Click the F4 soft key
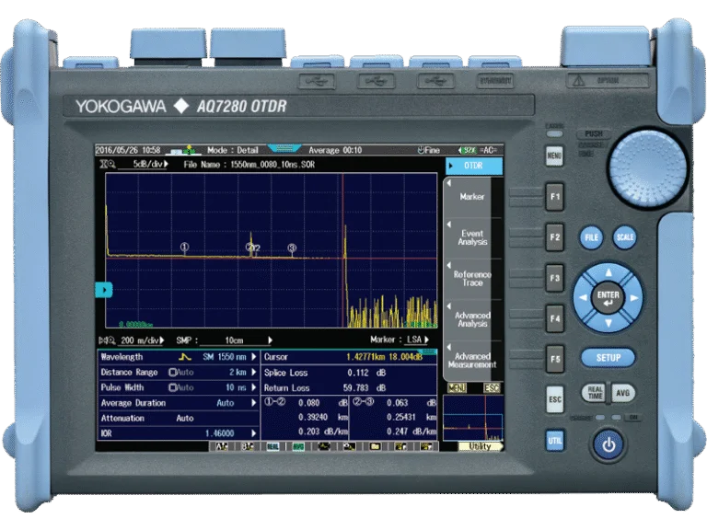Screen dimensions: 707x530 pos(554,318)
